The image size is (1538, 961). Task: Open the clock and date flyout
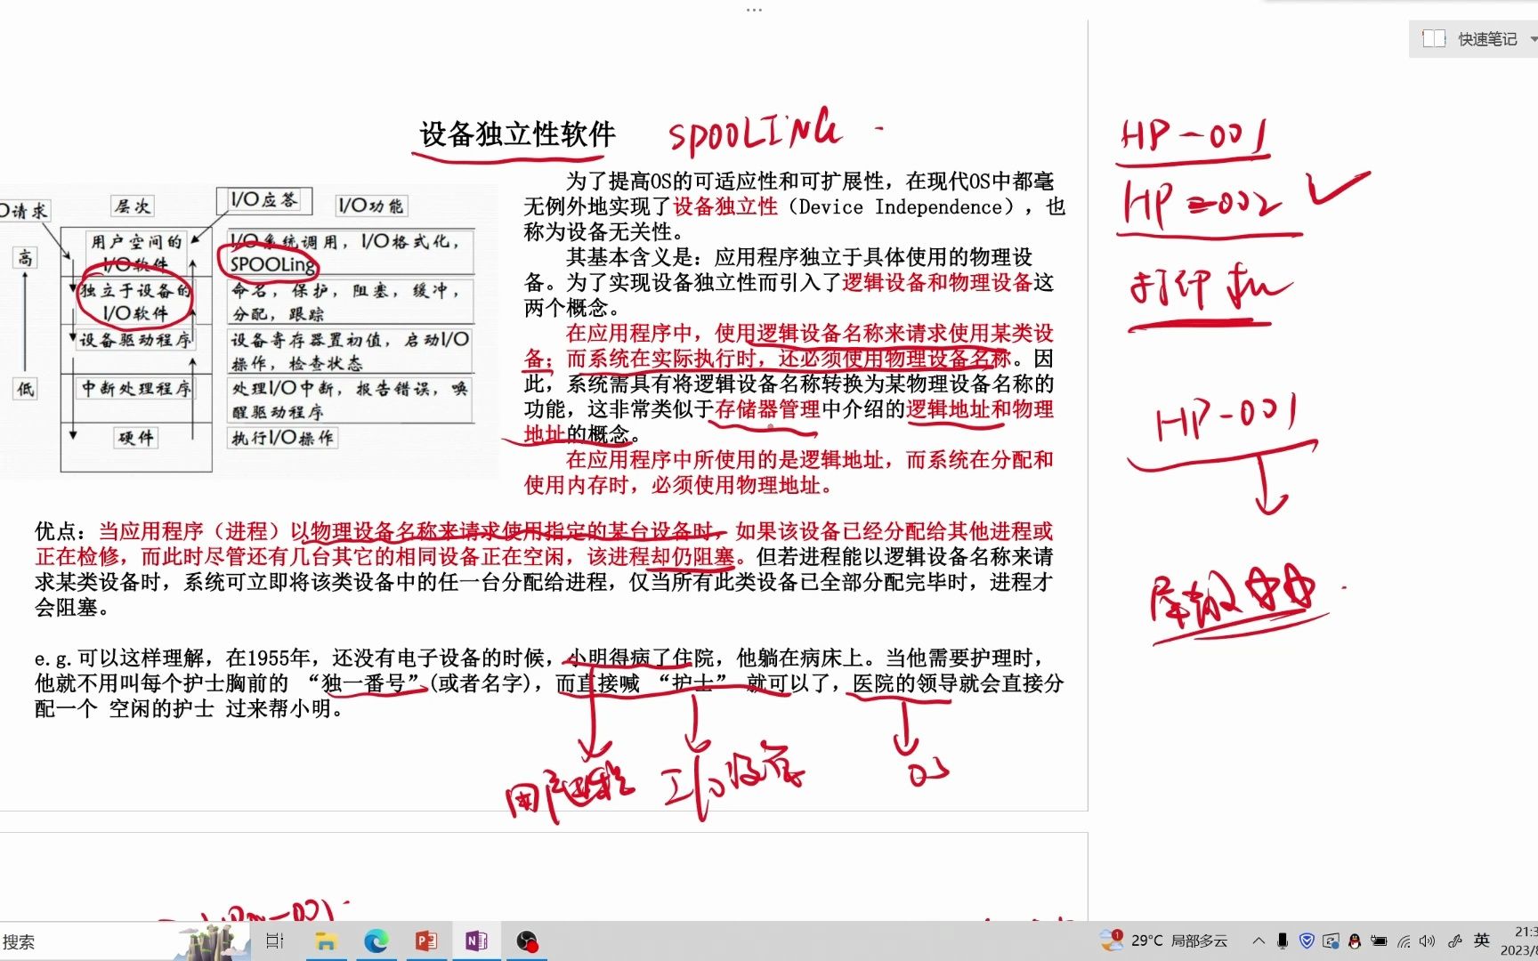[x=1520, y=941]
